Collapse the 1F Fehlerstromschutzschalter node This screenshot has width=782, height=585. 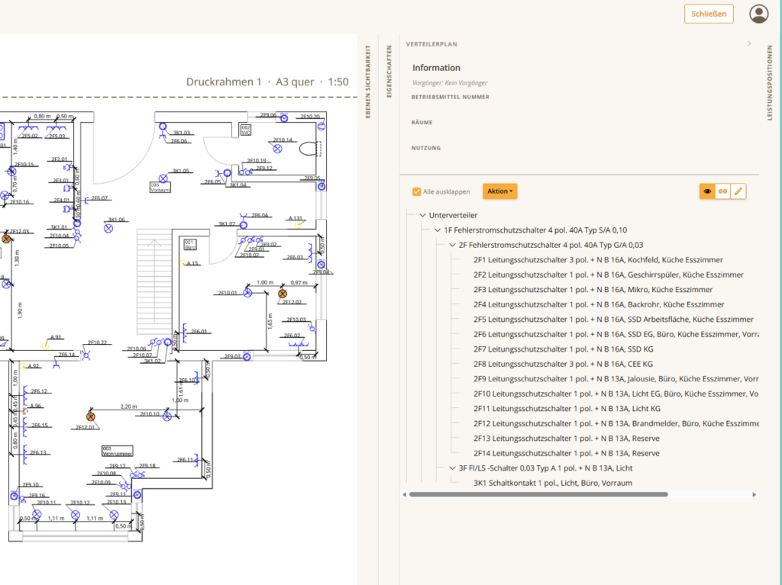pyautogui.click(x=438, y=230)
